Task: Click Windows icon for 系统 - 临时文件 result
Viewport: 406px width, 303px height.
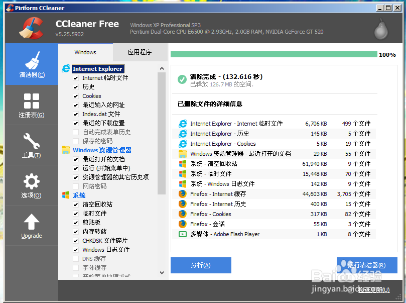Action: click(183, 174)
